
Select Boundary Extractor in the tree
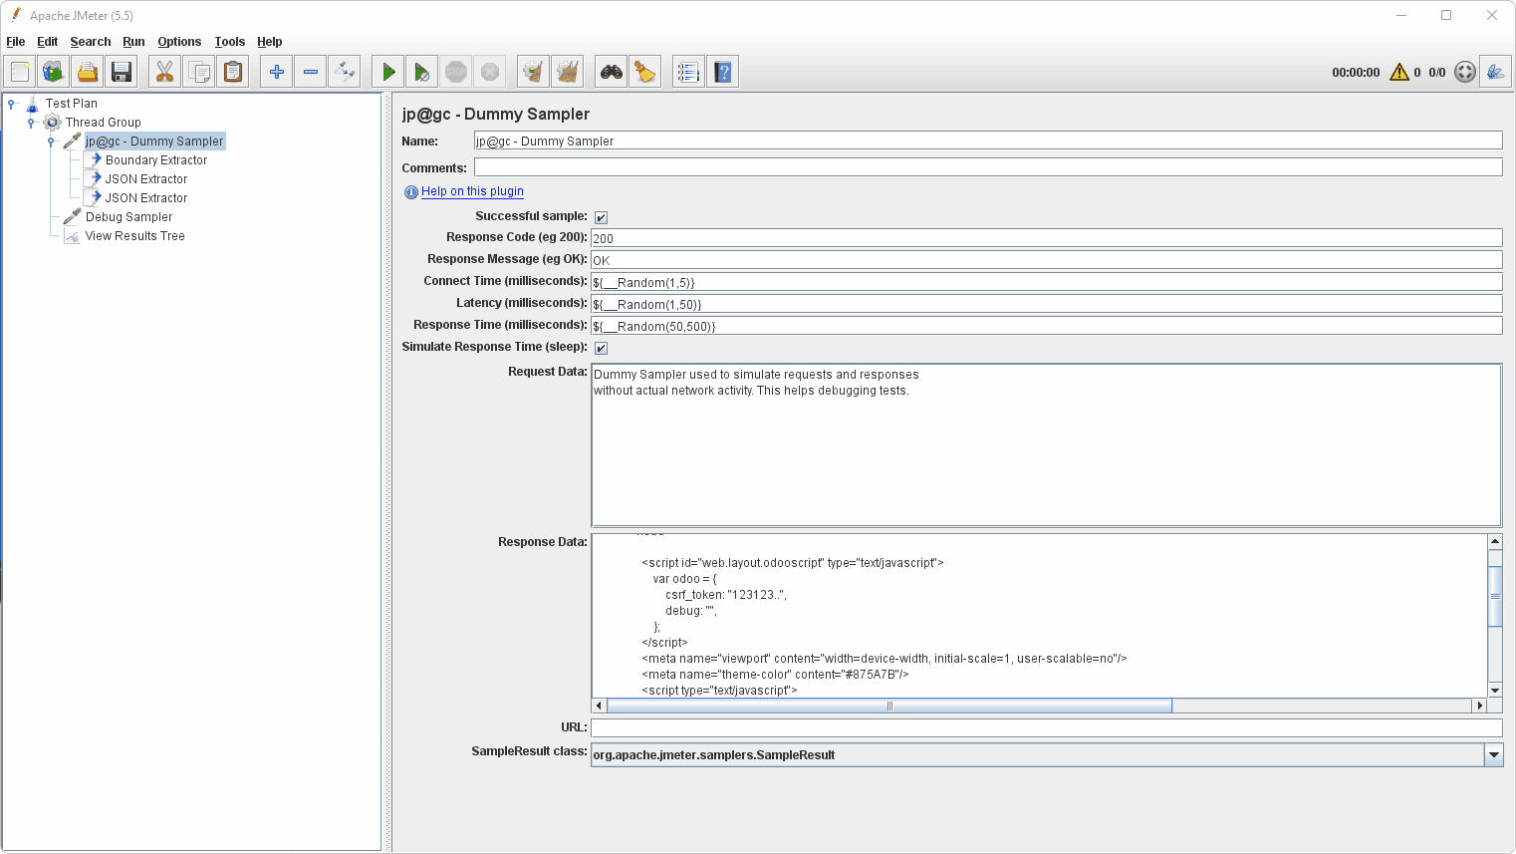(156, 160)
